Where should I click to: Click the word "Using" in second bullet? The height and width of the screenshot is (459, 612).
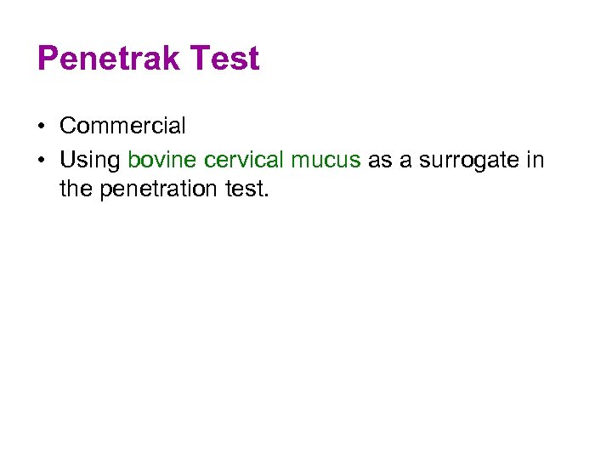[x=90, y=159]
